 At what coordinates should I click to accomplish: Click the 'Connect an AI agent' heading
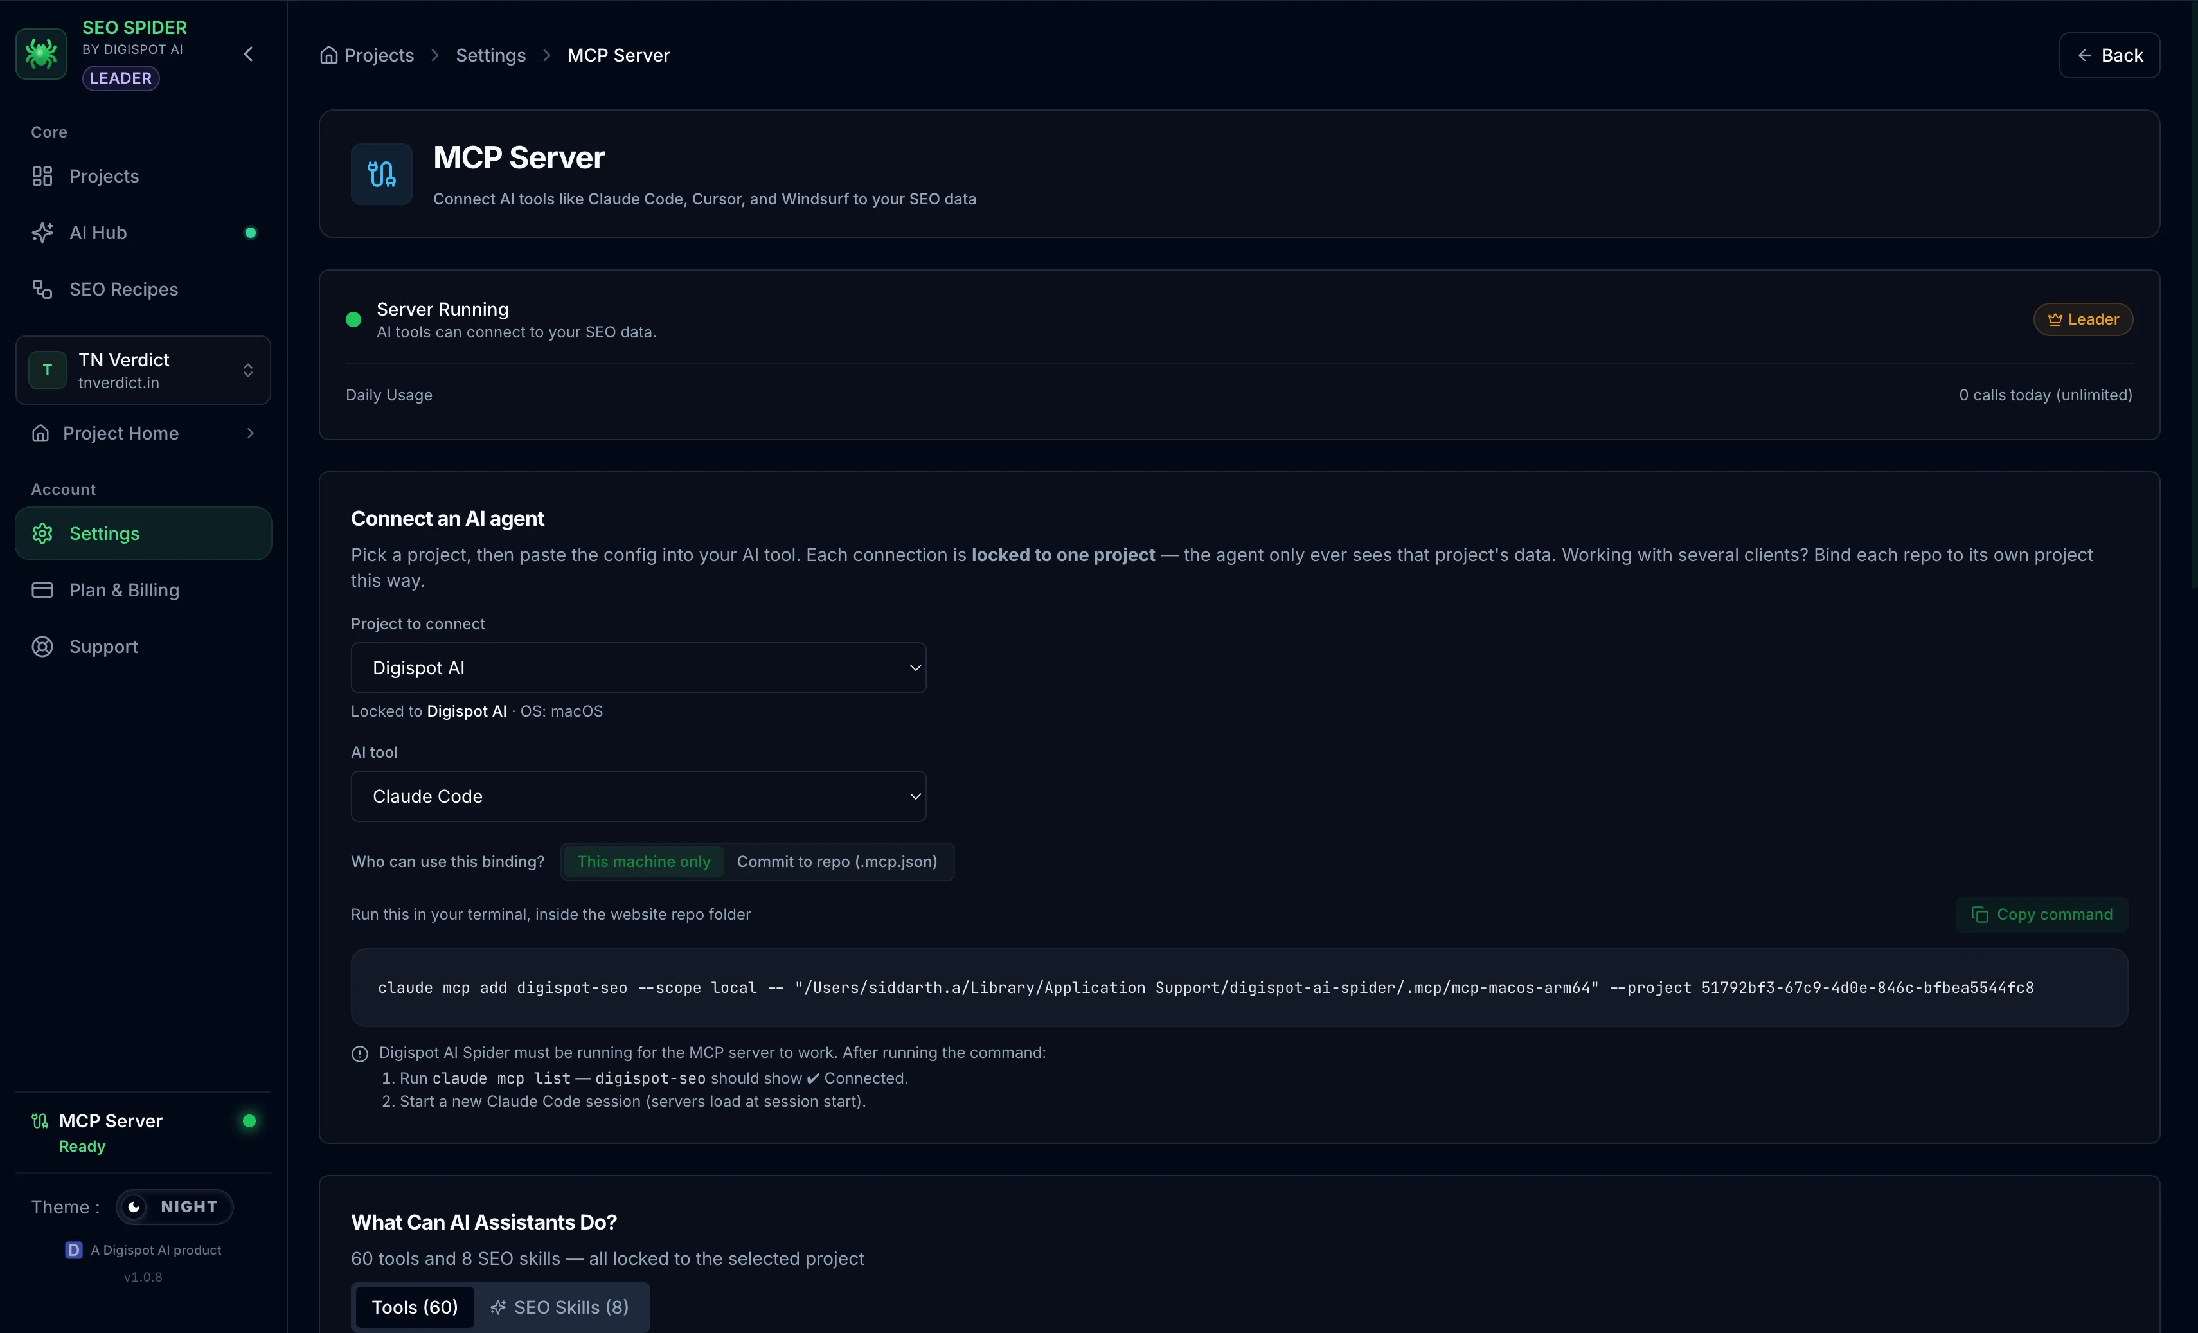447,519
